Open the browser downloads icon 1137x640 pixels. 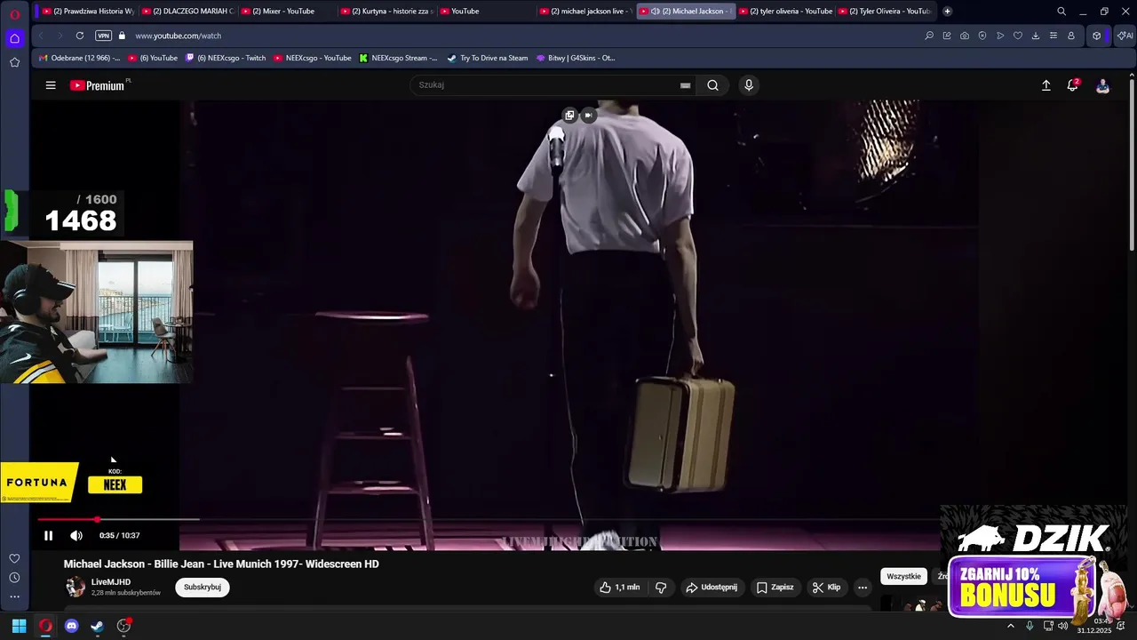tap(1036, 36)
